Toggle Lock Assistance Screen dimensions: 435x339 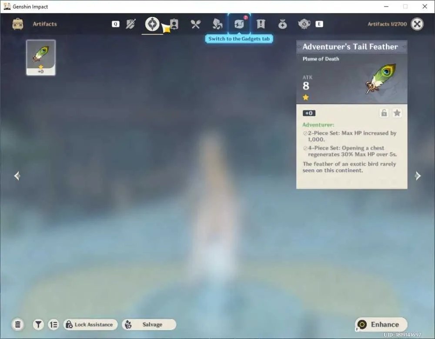tap(90, 325)
